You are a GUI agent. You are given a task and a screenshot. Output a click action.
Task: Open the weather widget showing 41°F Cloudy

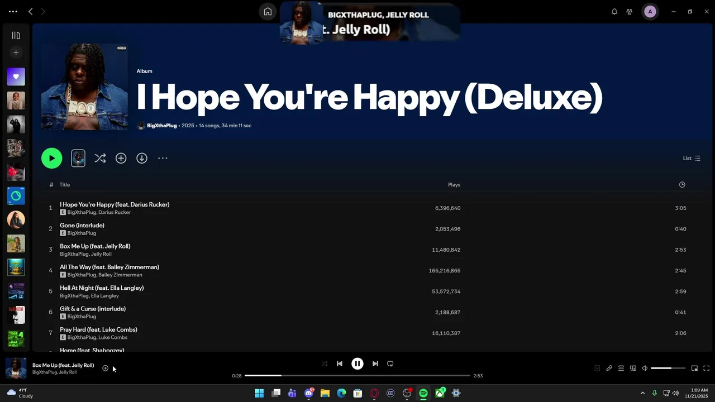click(x=20, y=393)
